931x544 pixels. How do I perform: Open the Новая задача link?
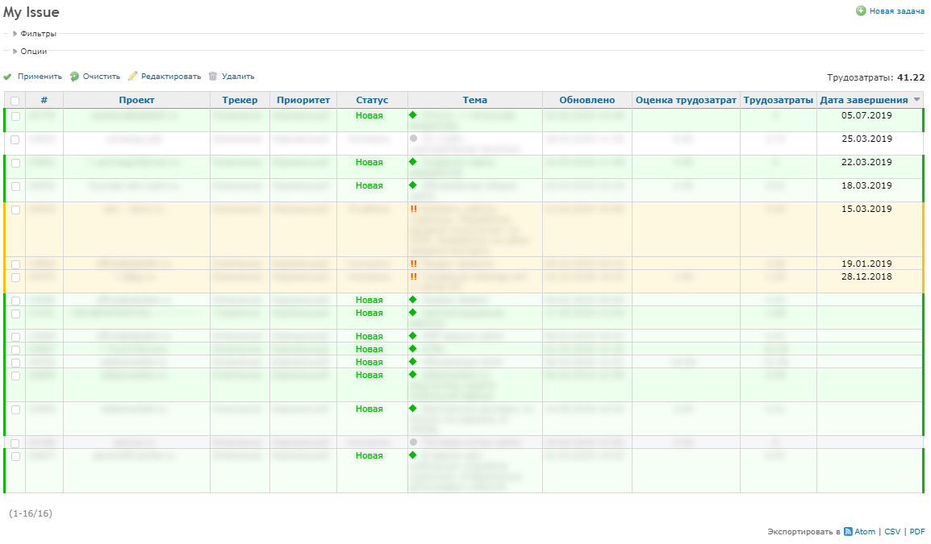[896, 11]
